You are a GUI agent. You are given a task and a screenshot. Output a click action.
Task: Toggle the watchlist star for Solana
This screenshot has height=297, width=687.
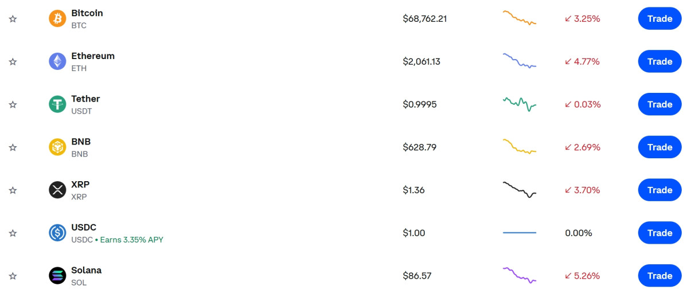point(13,276)
